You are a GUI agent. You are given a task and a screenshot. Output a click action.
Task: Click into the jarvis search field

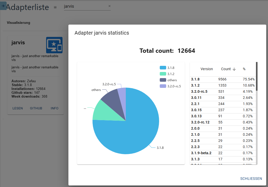click(x=85, y=6)
